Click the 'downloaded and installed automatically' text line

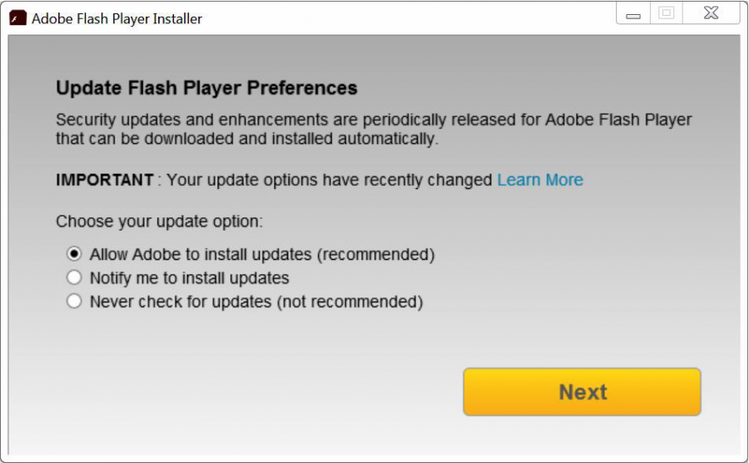pos(246,139)
